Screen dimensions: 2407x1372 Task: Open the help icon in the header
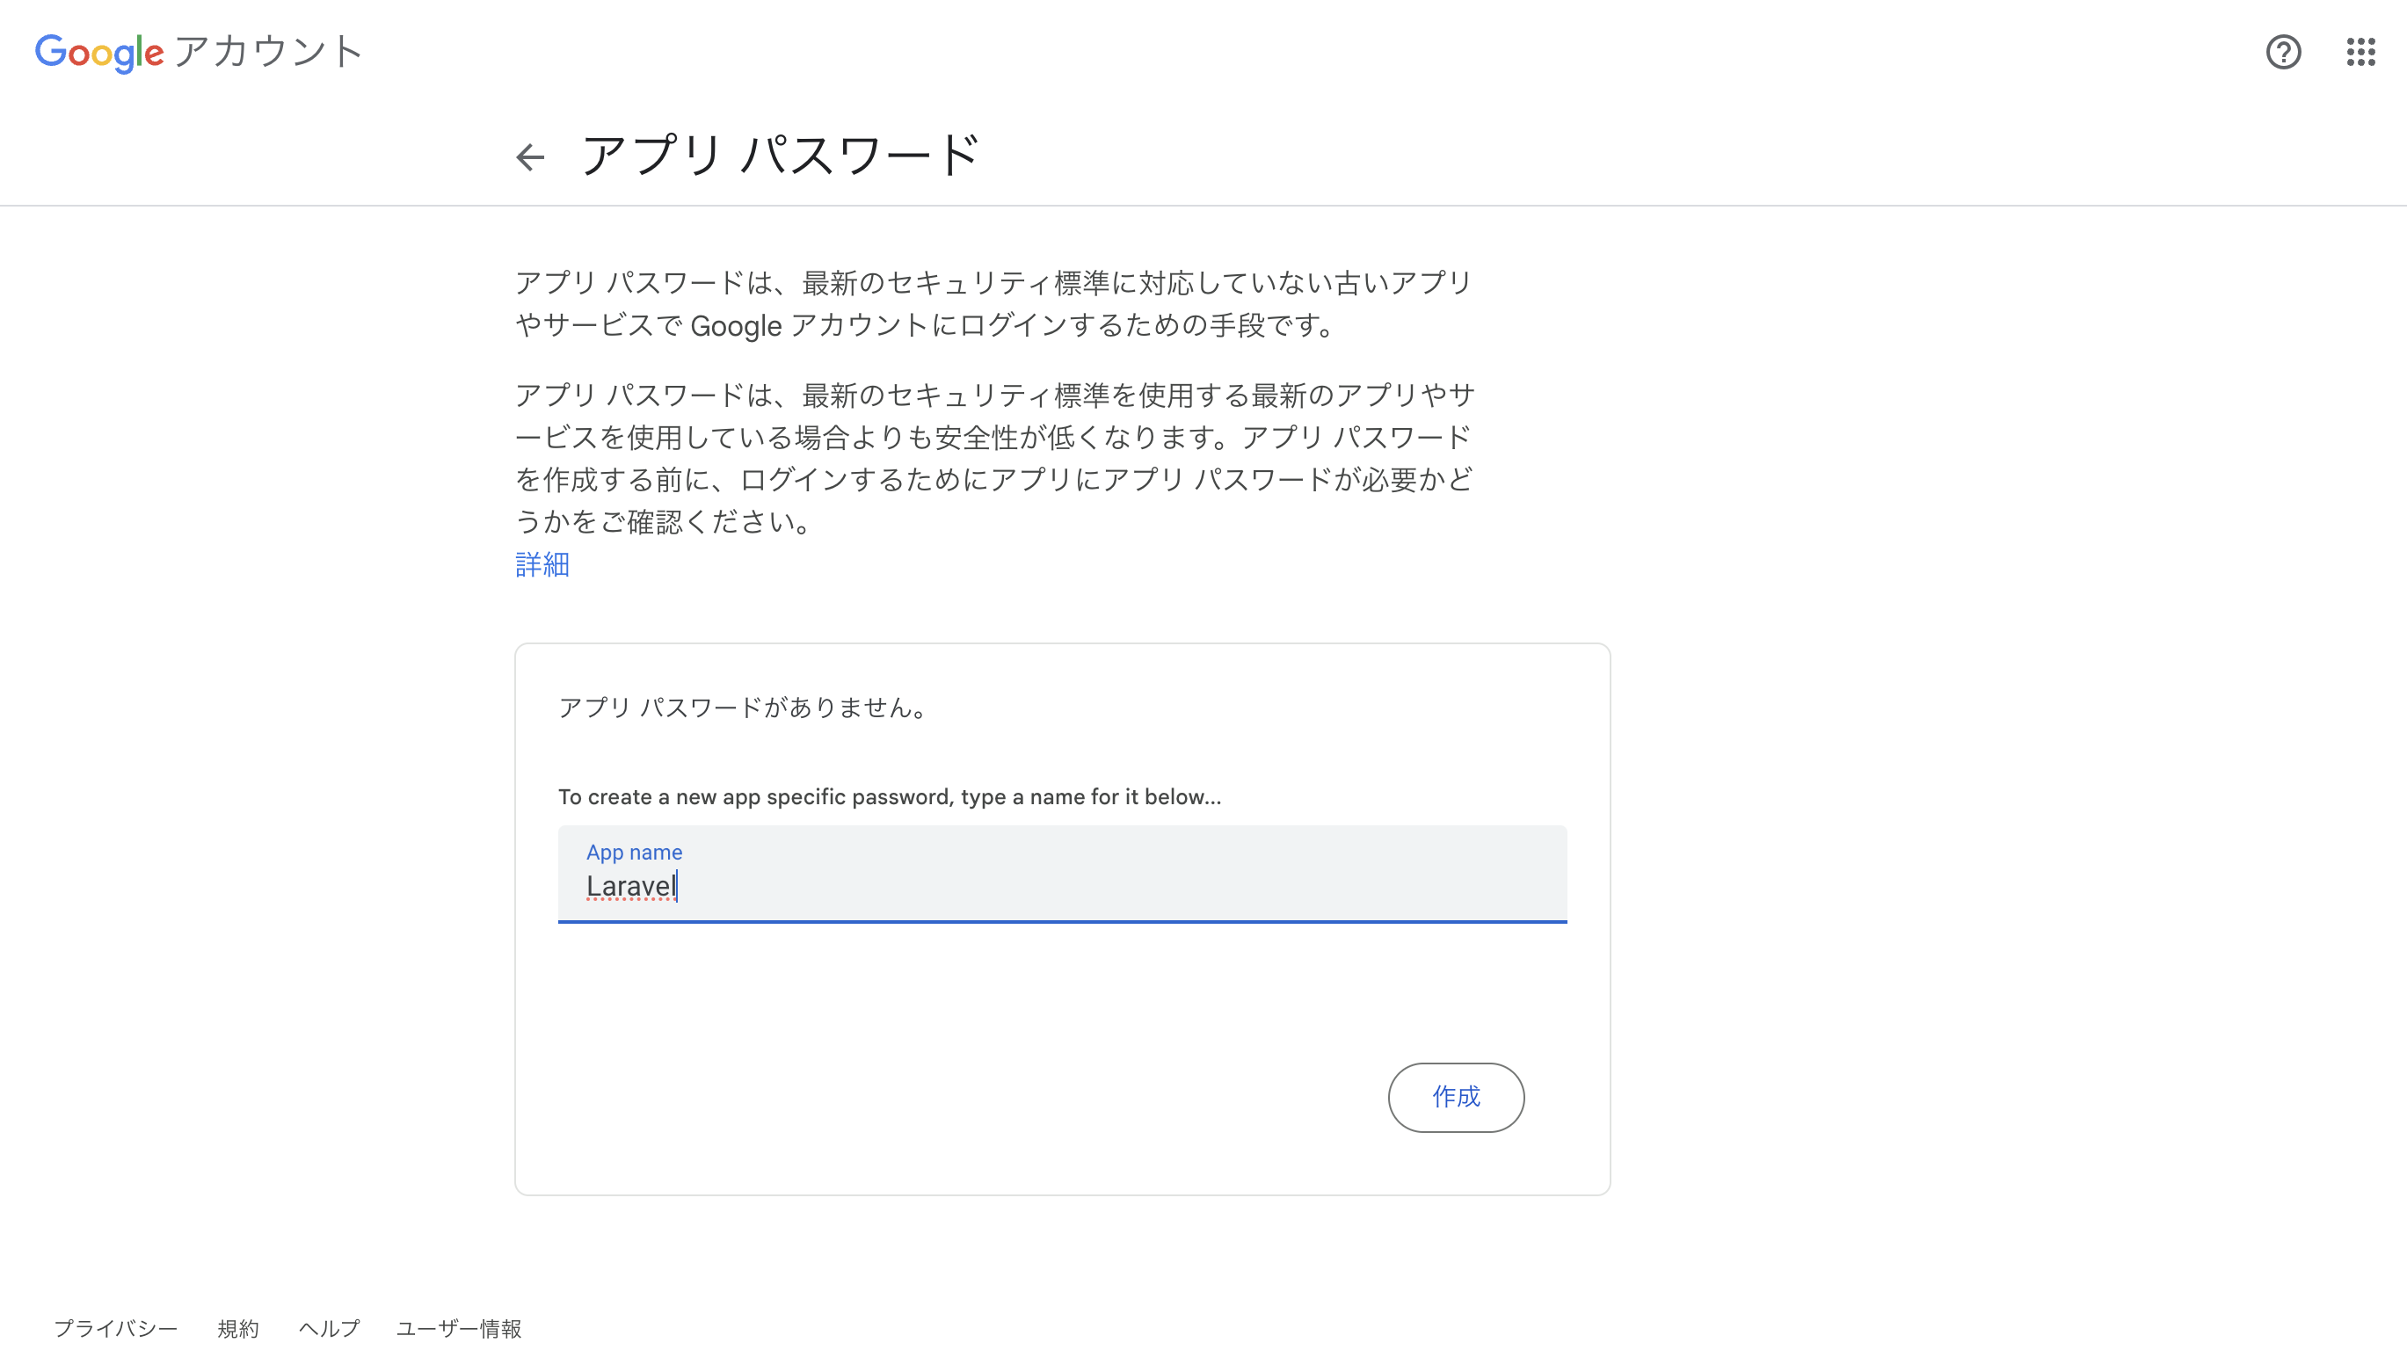[x=2282, y=52]
